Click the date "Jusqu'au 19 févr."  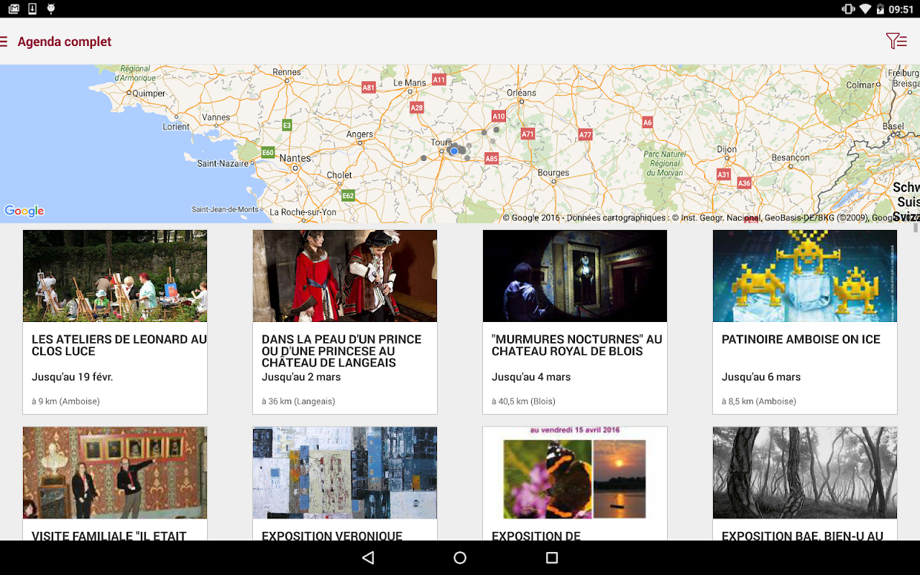73,377
